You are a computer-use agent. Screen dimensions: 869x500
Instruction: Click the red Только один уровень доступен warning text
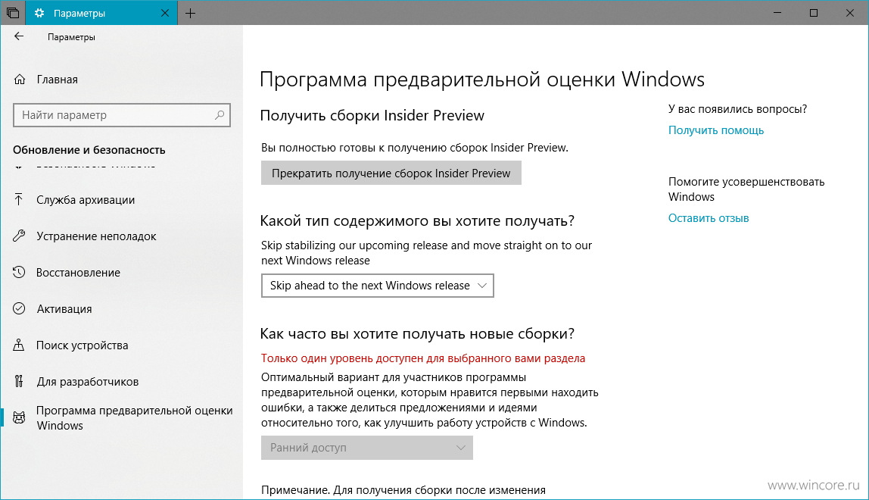tap(423, 358)
